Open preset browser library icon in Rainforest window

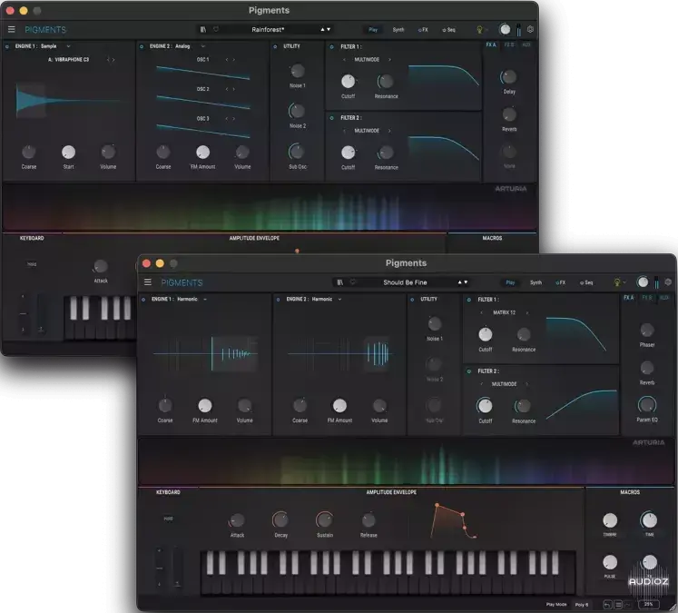[202, 29]
